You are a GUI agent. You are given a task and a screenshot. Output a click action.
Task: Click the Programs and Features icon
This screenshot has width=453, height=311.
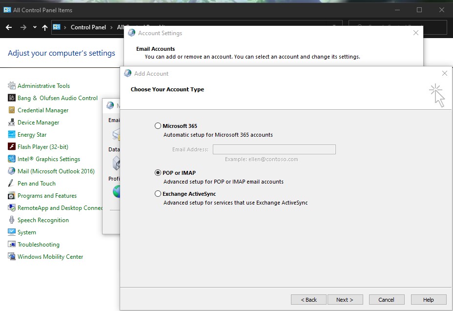click(12, 195)
